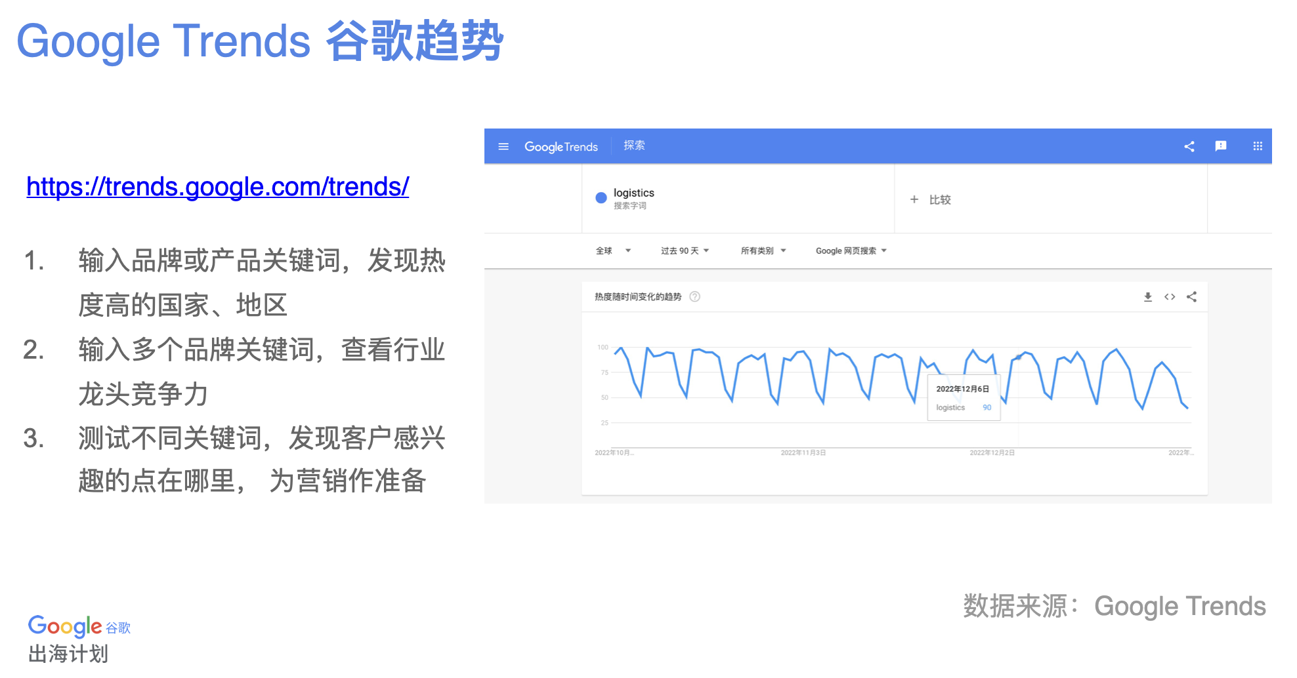Click the logistics value 90 in tooltip
The image size is (1297, 678).
[x=987, y=407]
